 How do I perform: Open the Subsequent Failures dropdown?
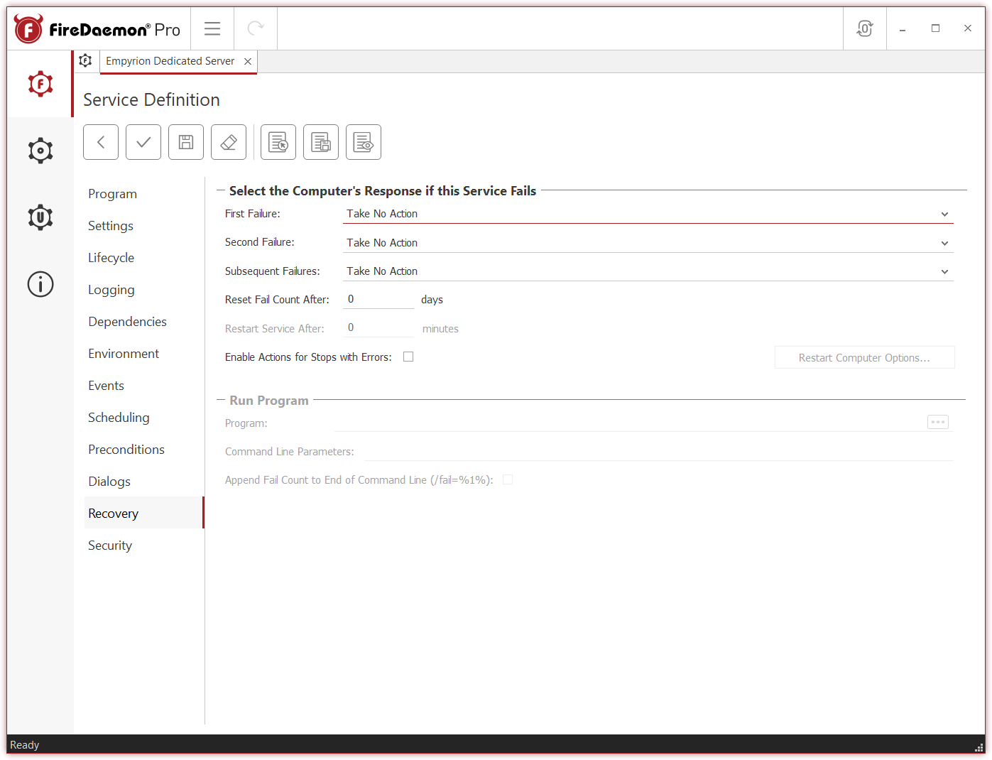click(x=944, y=271)
